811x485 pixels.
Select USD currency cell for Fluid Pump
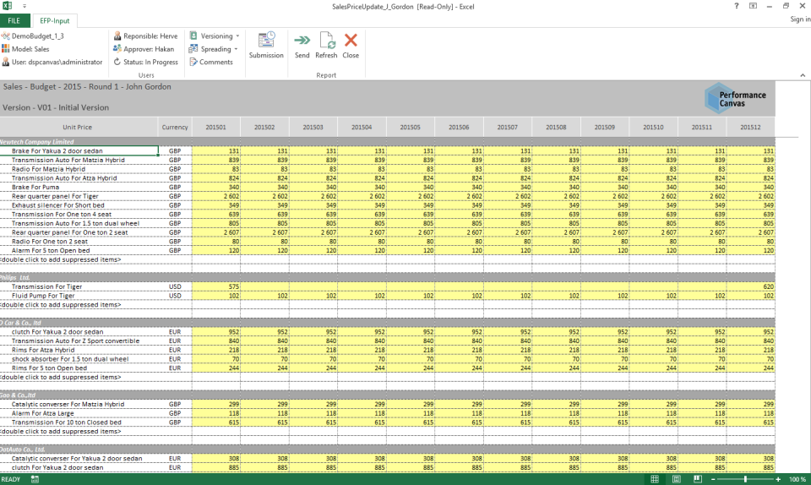coord(175,296)
